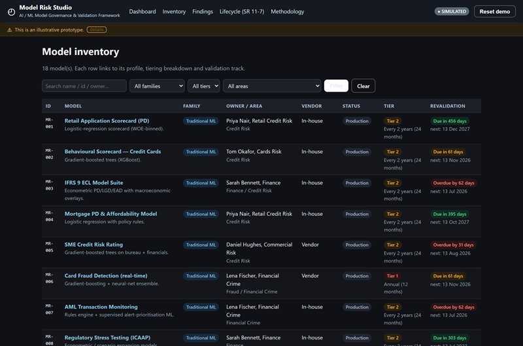Viewport: 523px width, 346px height.
Task: Open Card Fraud Detection (real-time) link
Action: point(106,276)
